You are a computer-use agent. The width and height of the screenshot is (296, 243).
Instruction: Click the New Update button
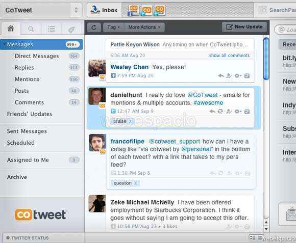[x=244, y=27]
